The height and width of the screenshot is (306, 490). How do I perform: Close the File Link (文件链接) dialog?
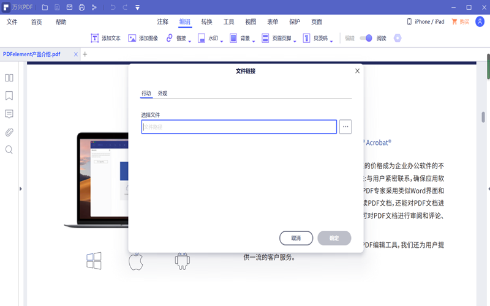(x=358, y=71)
